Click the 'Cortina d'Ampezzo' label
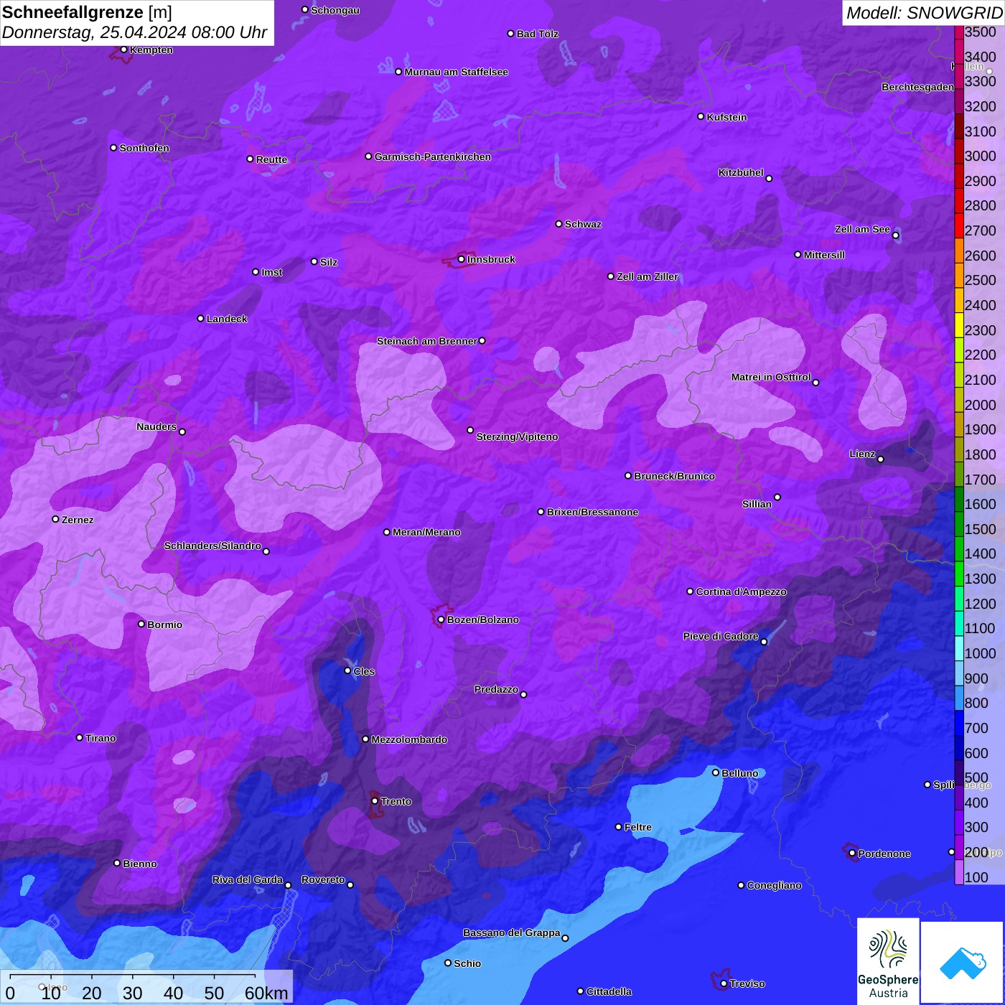Screen dimensions: 1005x1005 (x=742, y=592)
